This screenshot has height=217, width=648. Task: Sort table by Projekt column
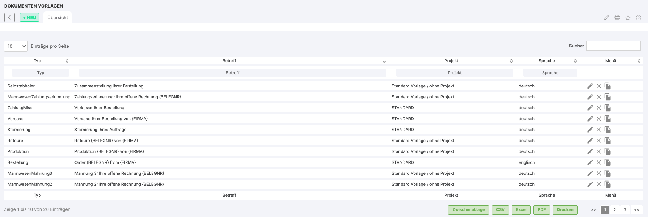[451, 61]
